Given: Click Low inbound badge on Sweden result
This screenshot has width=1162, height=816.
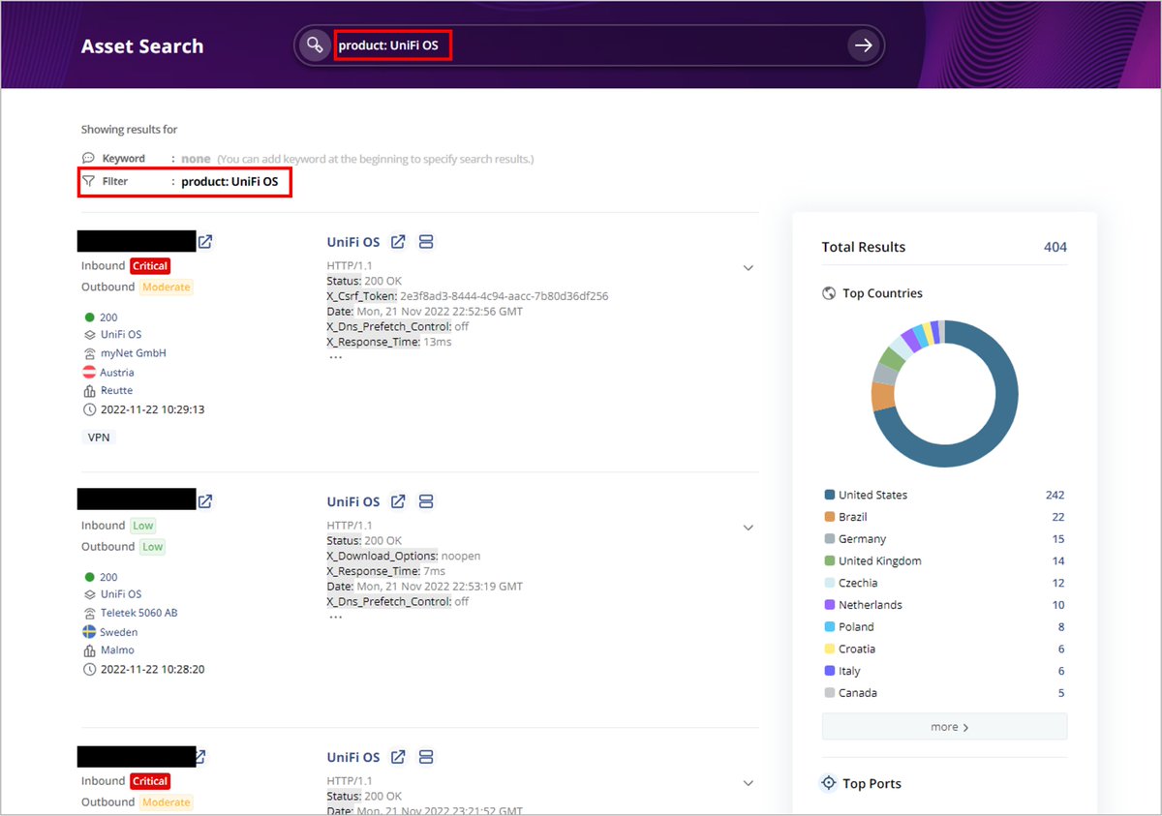Looking at the screenshot, I should tap(143, 526).
